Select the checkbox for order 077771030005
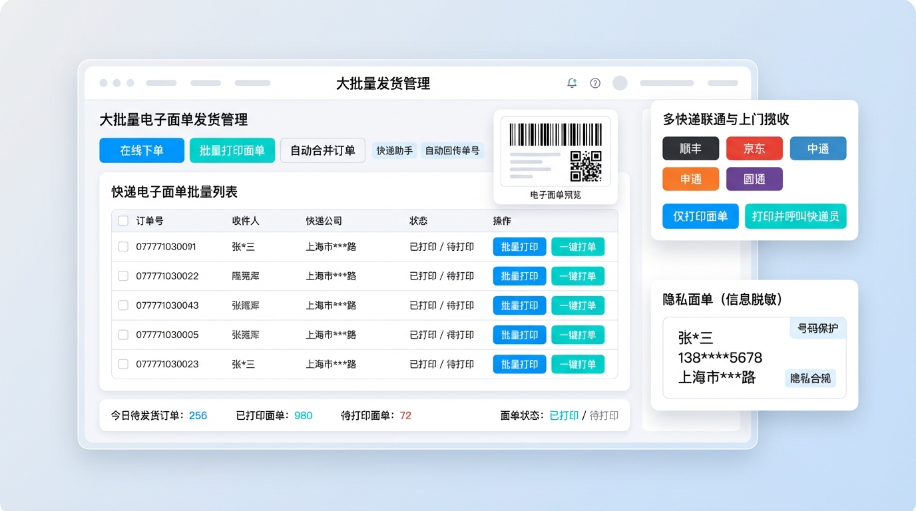916x511 pixels. 123,335
